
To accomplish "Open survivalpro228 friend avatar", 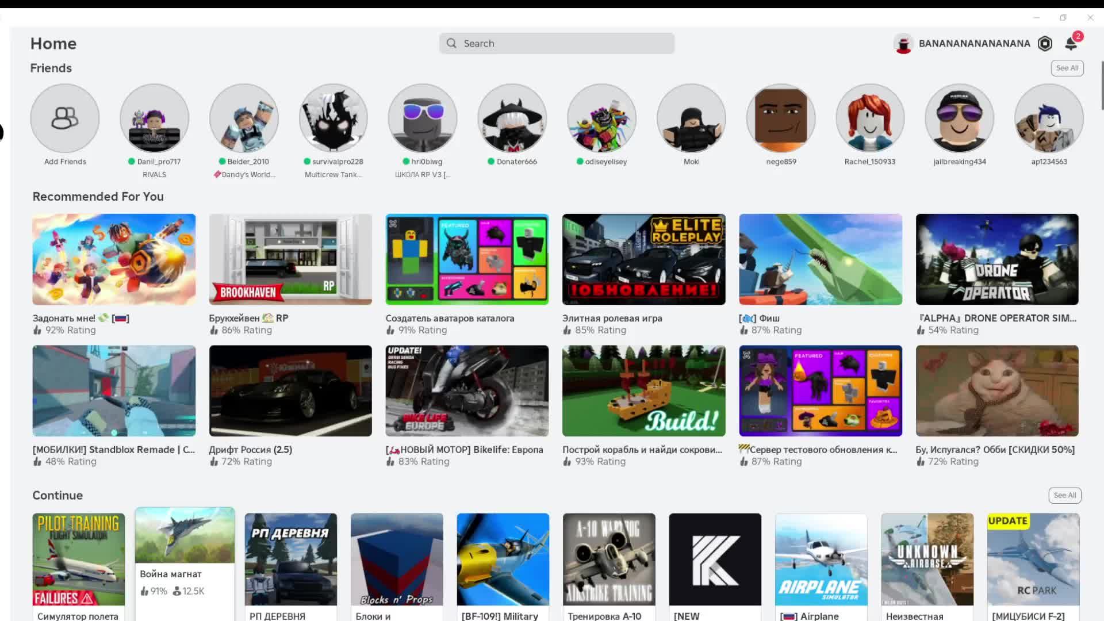I will 333,118.
